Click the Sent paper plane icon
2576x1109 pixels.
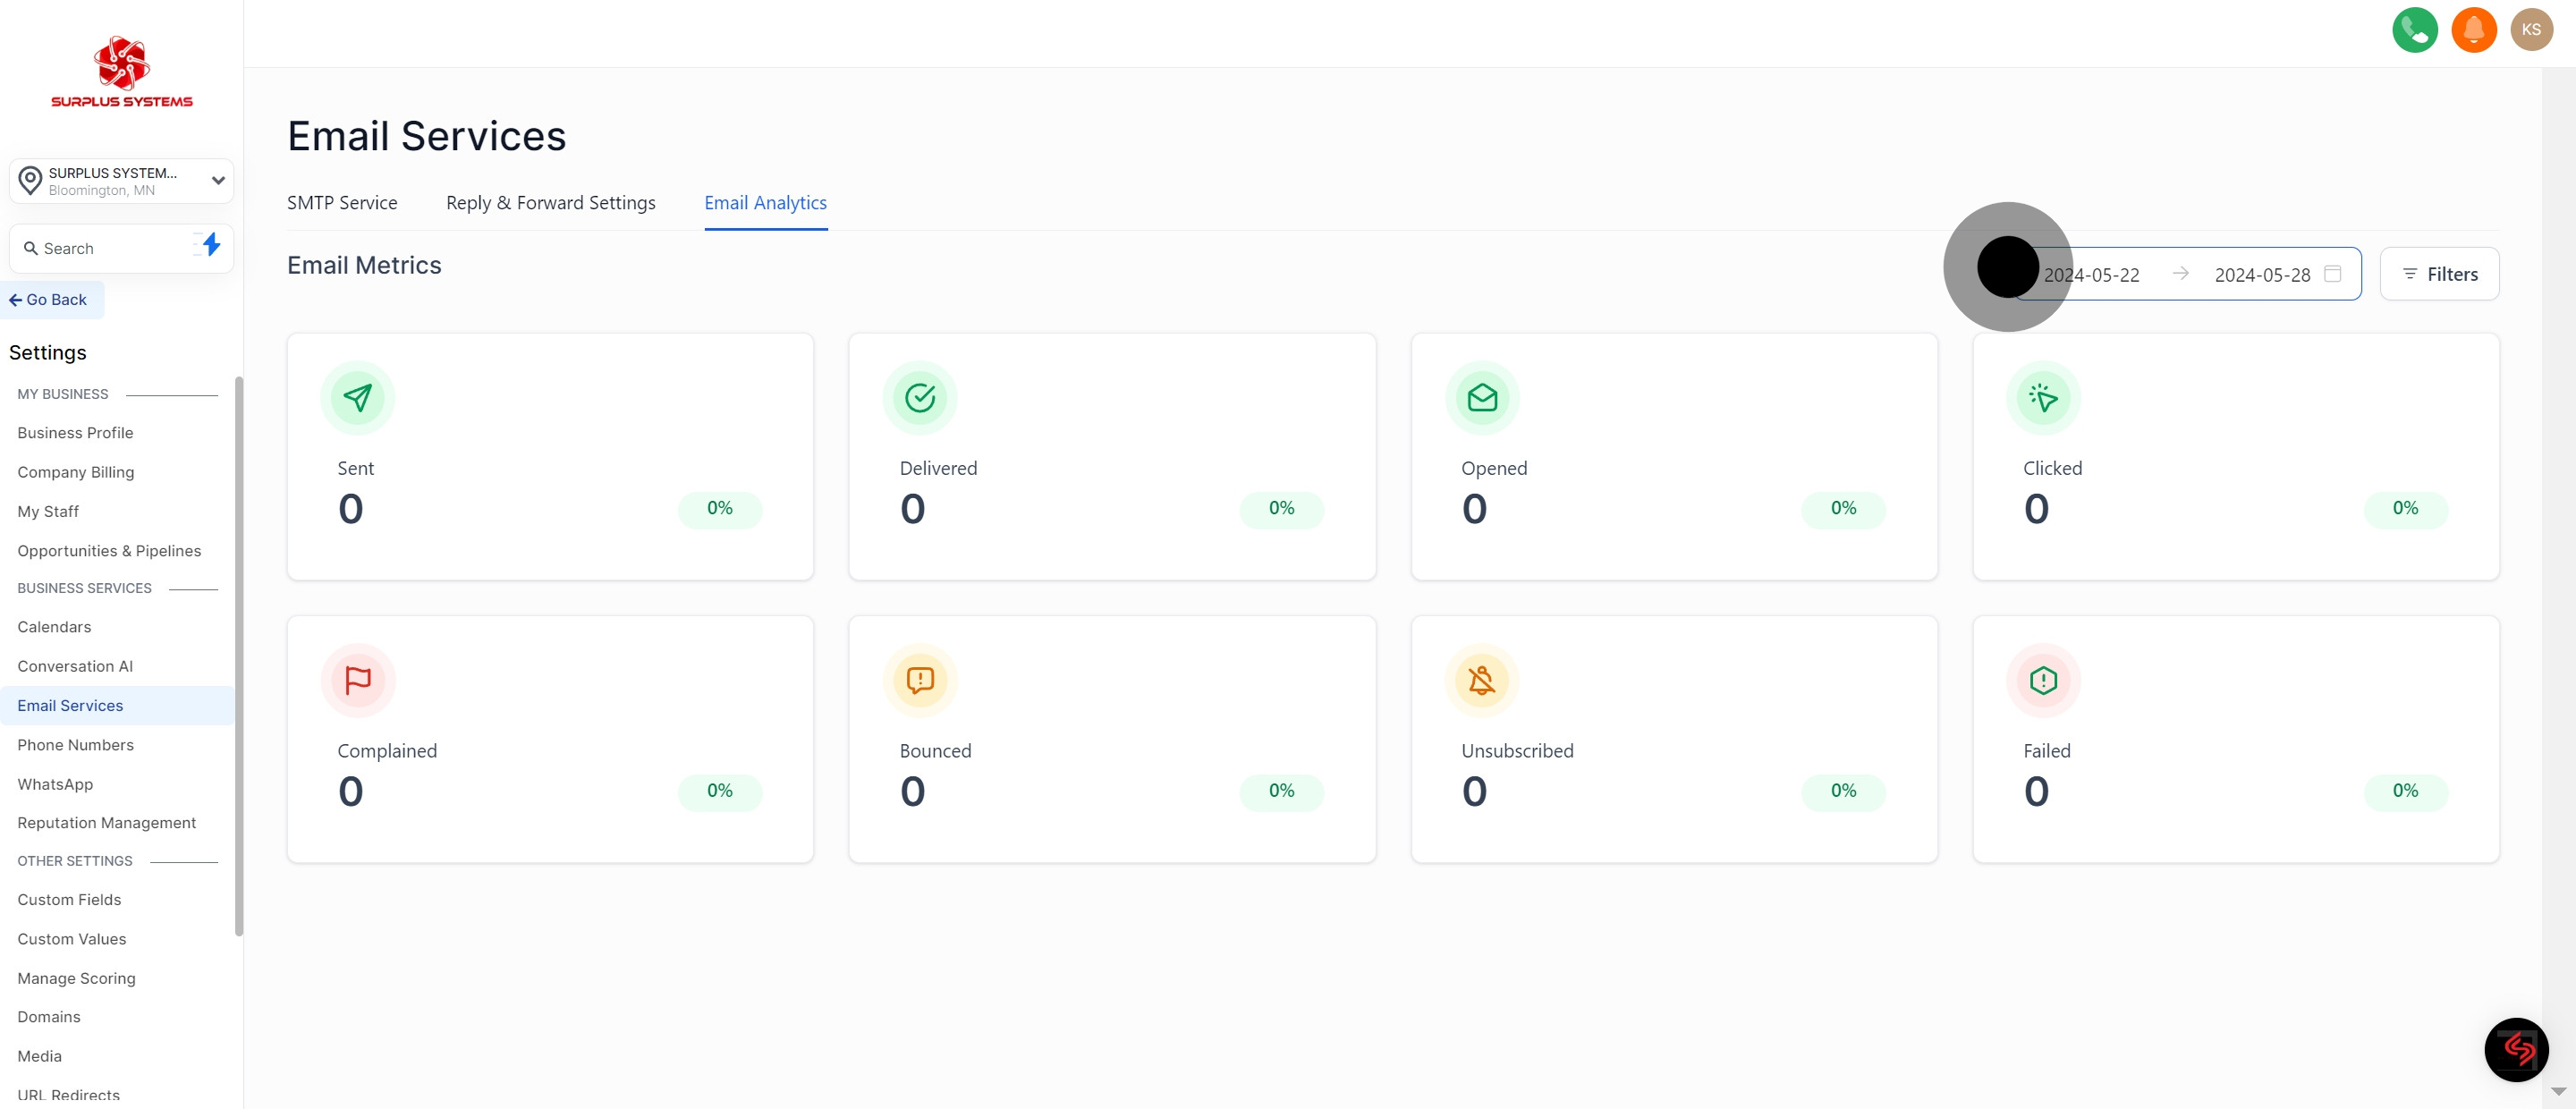(357, 398)
